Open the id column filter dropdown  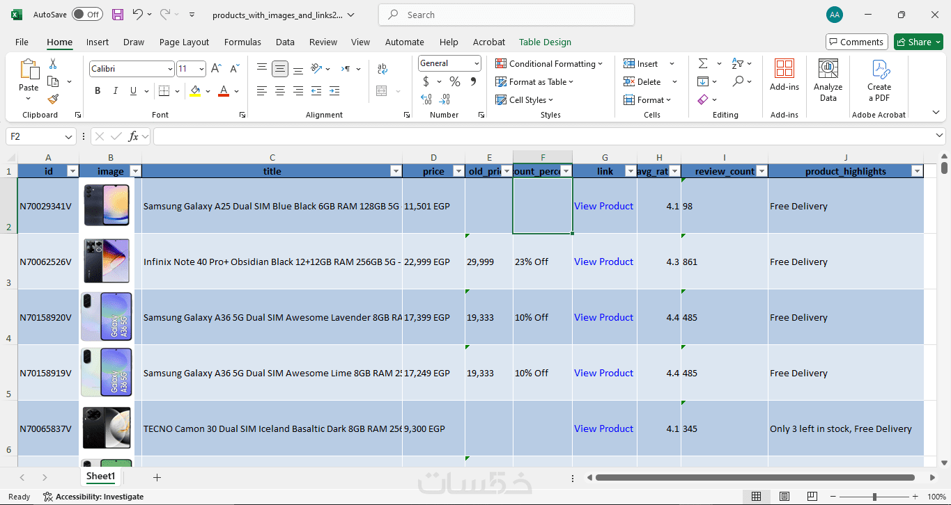[72, 171]
